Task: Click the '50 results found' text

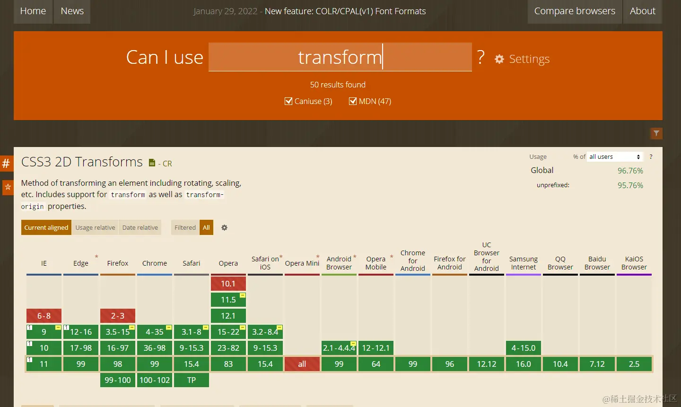Action: 338,85
